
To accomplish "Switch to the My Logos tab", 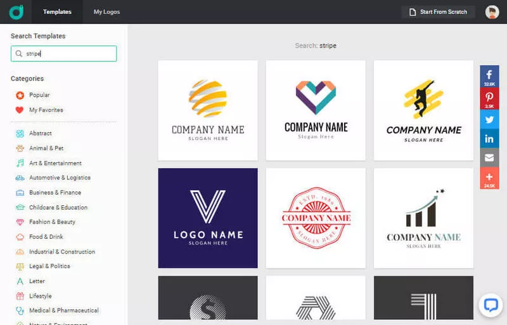I will click(x=106, y=11).
